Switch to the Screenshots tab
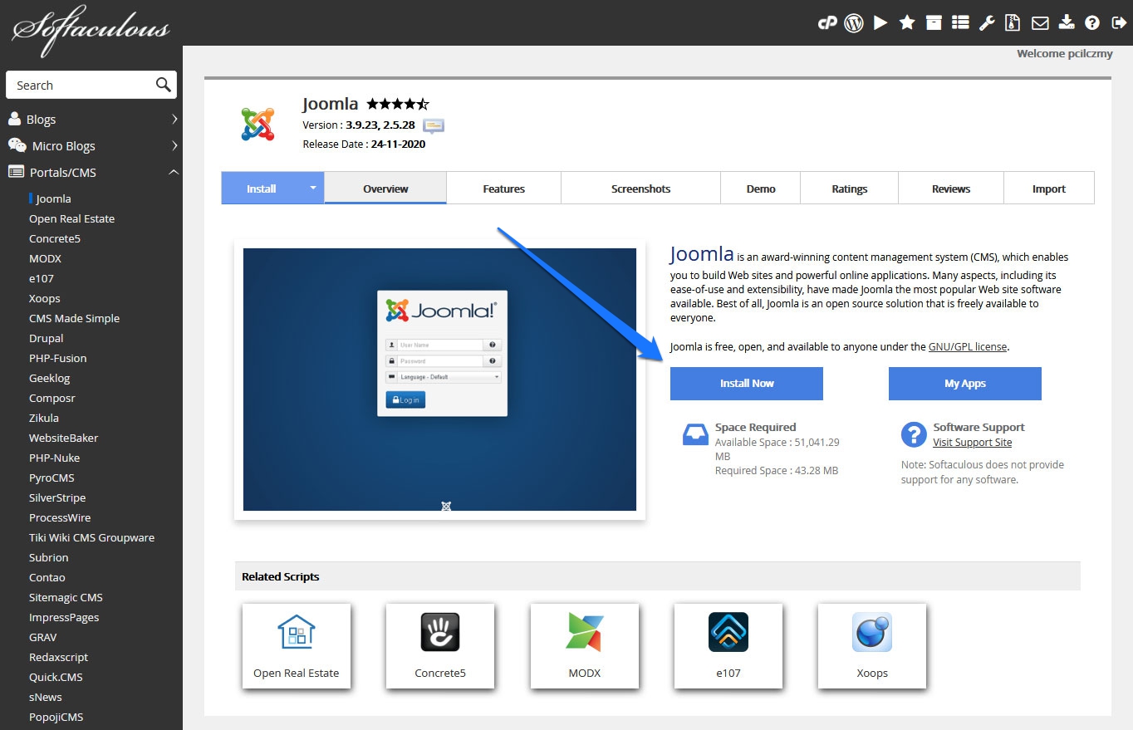Viewport: 1133px width, 730px height. [x=640, y=189]
